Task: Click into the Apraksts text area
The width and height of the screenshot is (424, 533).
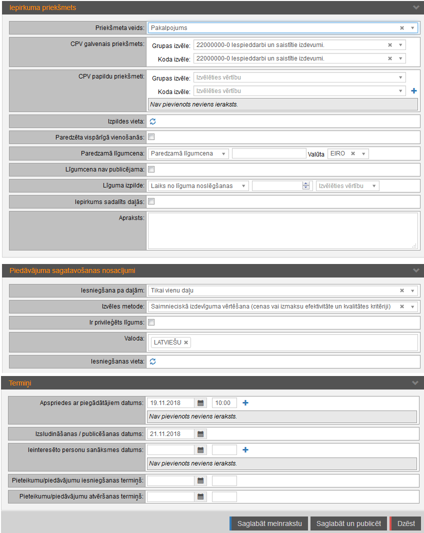Action: pos(282,230)
